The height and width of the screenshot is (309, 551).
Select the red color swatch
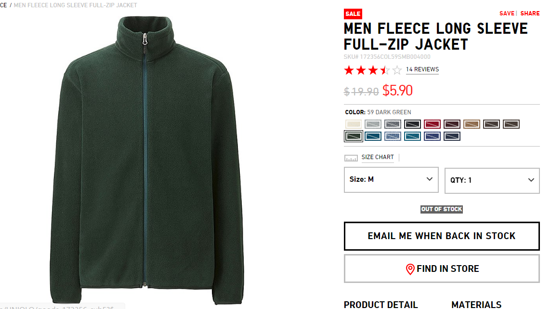click(x=432, y=124)
